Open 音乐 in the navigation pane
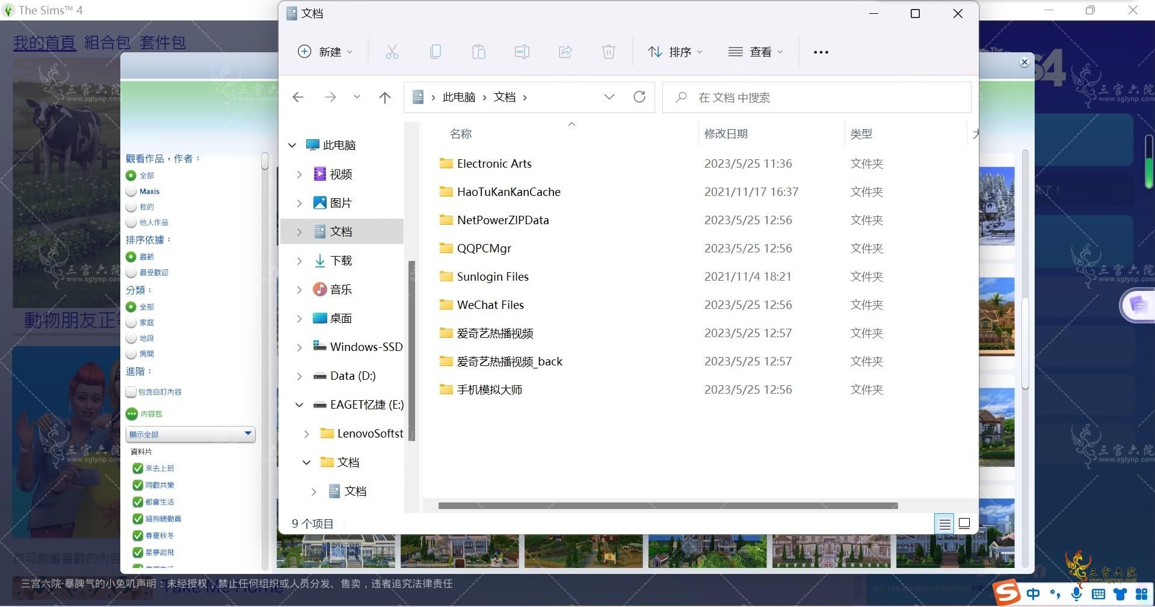Viewport: 1155px width, 607px height. pos(340,290)
